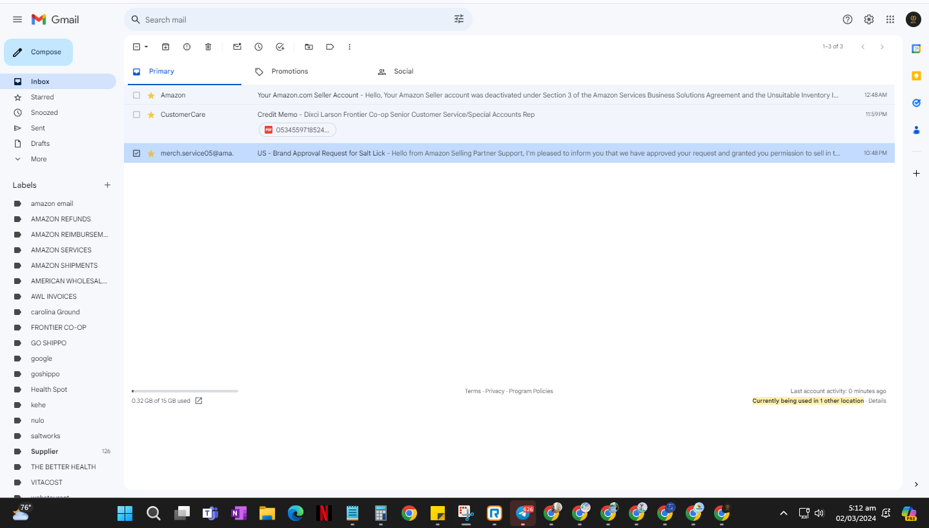Expand the More item in left sidebar
The width and height of the screenshot is (929, 528).
[39, 159]
